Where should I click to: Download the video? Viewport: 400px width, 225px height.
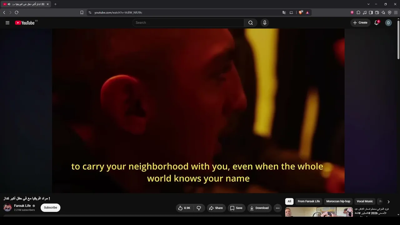pos(259,208)
